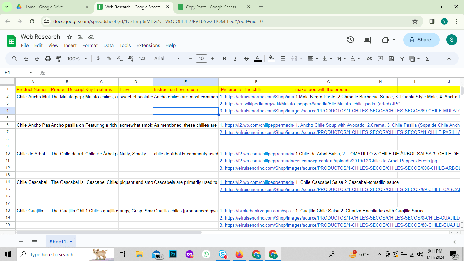
Task: Add a new sheet with plus button
Action: [x=21, y=242]
